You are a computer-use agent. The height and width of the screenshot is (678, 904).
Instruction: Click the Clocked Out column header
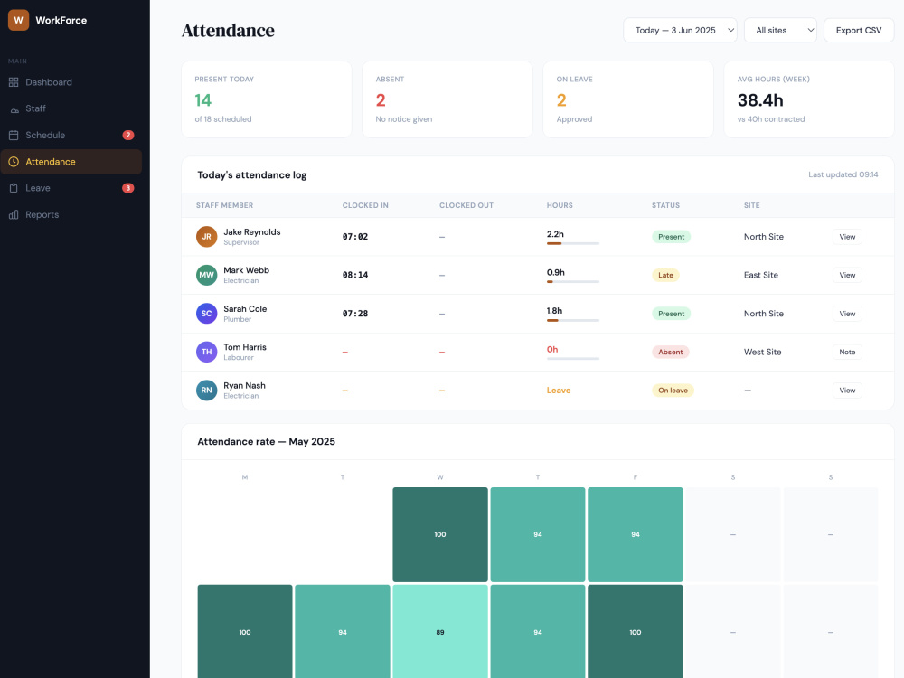tap(466, 205)
